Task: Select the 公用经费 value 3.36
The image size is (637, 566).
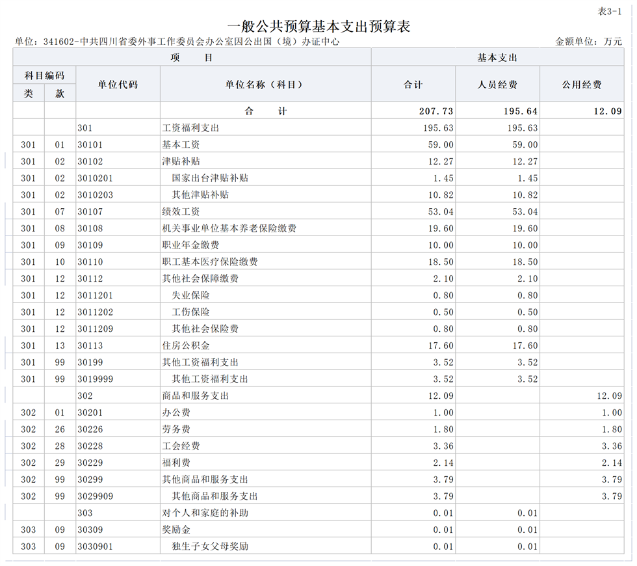Action: (x=612, y=446)
